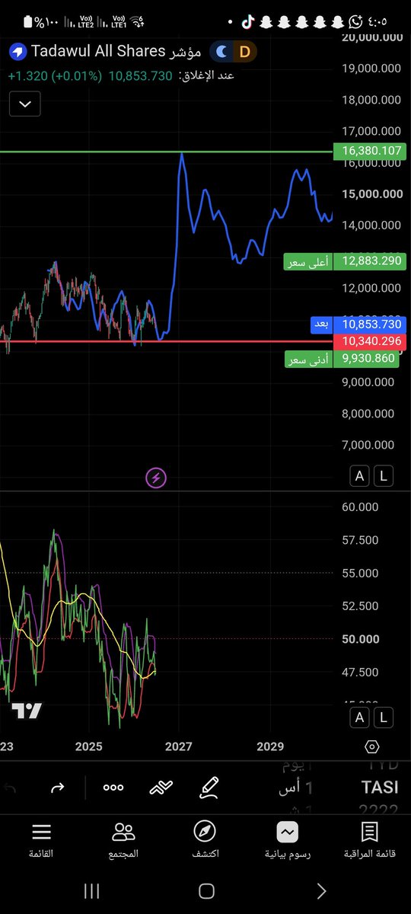Tap the battery status icon
This screenshot has width=411, height=914.
[x=30, y=22]
